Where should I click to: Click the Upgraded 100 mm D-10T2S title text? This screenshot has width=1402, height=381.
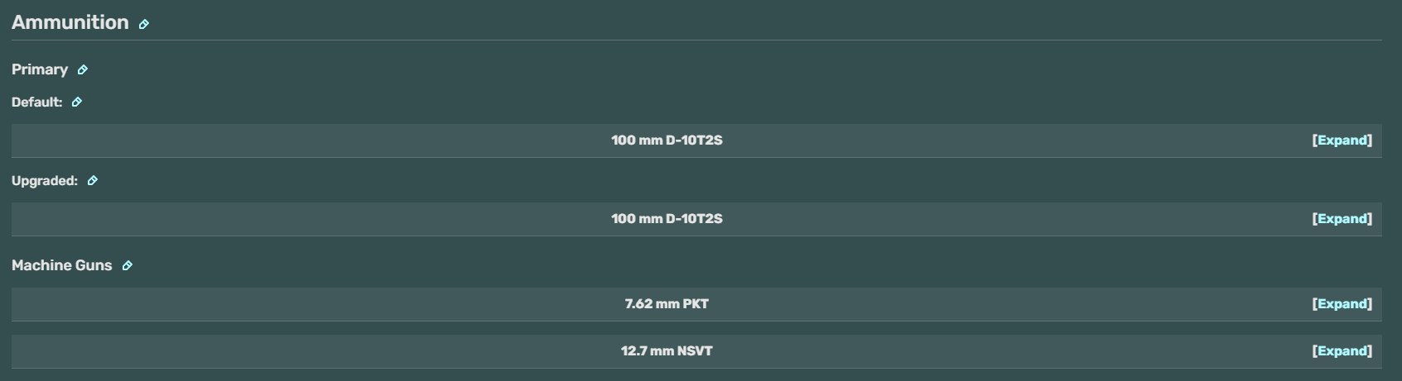667,219
